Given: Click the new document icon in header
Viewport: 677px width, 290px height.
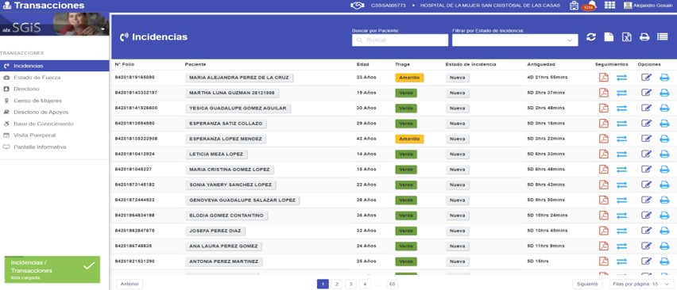Looking at the screenshot, I should (x=609, y=37).
